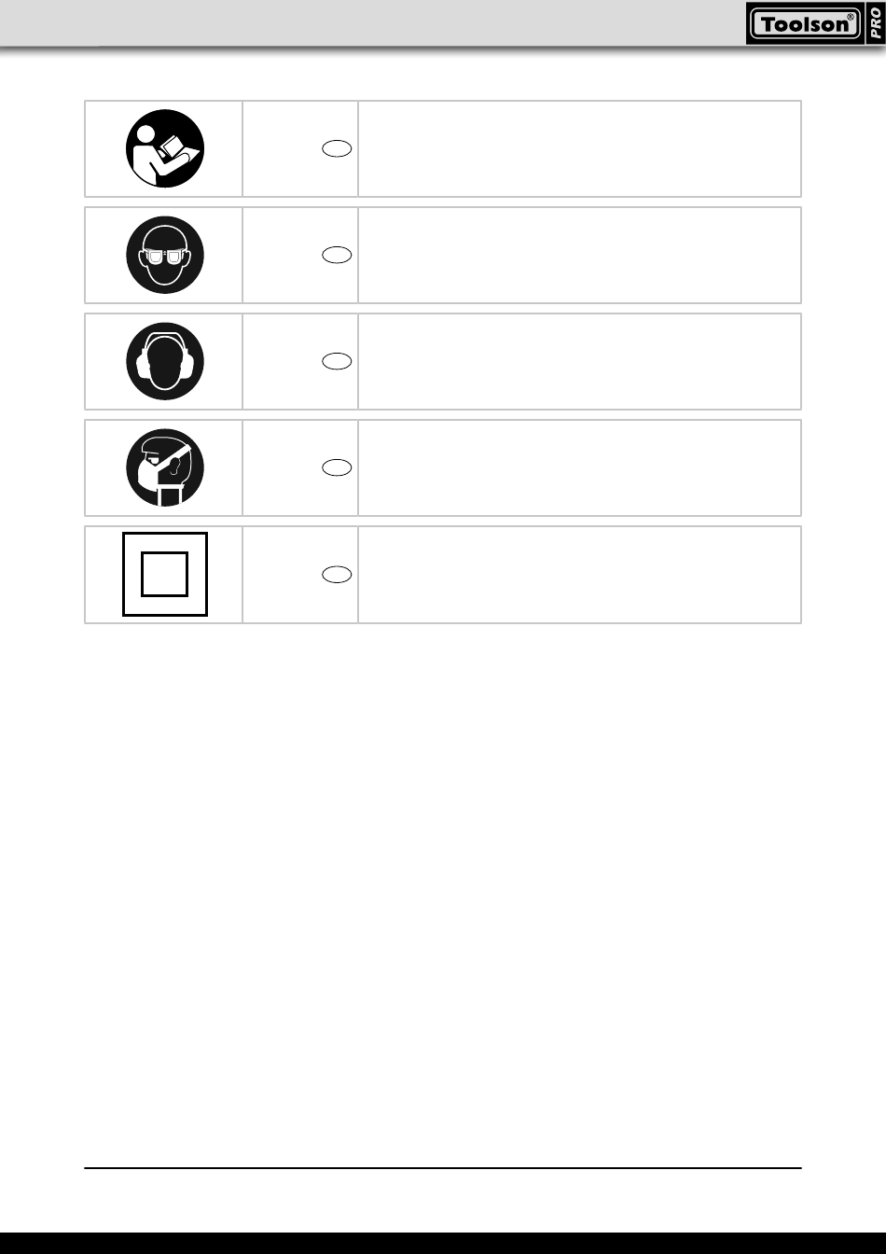Click the Toolson brand logo
This screenshot has height=1254, width=886.
[804, 23]
